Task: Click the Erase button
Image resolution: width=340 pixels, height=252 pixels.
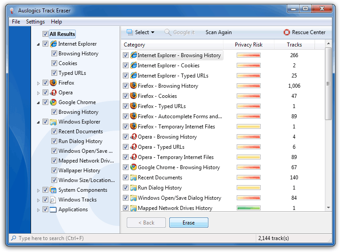Action: click(x=189, y=222)
